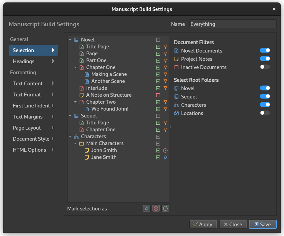Image resolution: width=284 pixels, height=236 pixels.
Task: Click the red exclude icon beside Mark selection as
Action: [x=156, y=209]
